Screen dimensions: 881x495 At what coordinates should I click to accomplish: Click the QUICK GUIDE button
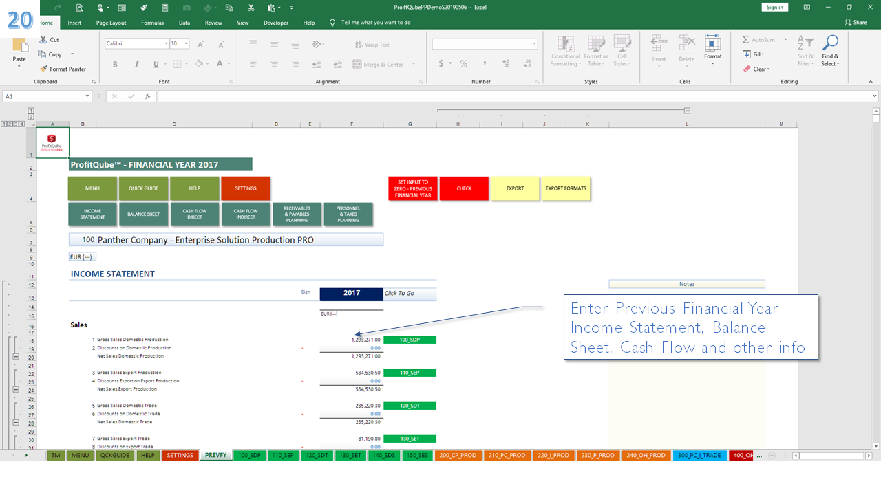click(143, 188)
